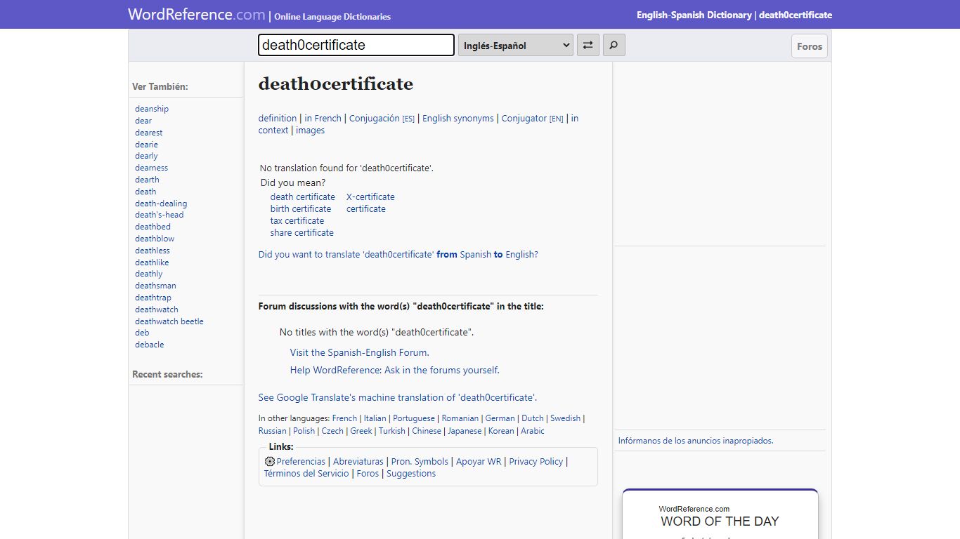This screenshot has height=539, width=960.
Task: Open the Inglés-Español language dropdown
Action: click(516, 46)
